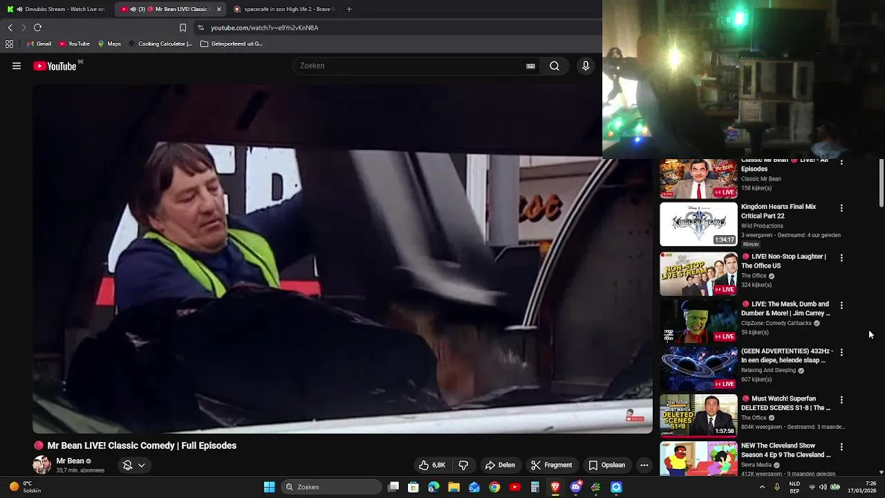Open a new browser tab with plus

click(349, 9)
